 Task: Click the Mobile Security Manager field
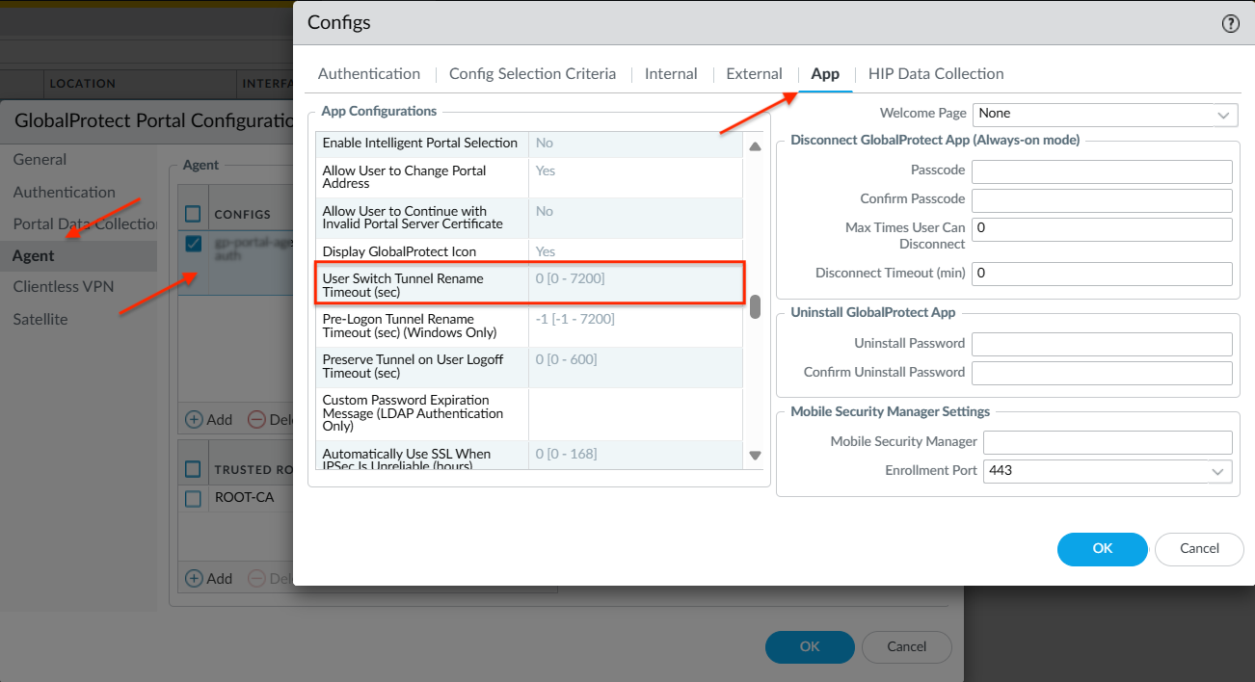[1108, 442]
